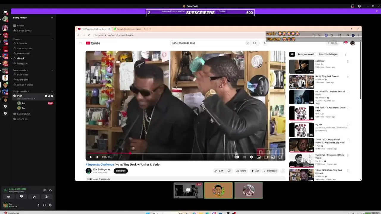The width and height of the screenshot is (381, 214).
Task: Open Discord direct messages home icon
Action: coord(5,12)
